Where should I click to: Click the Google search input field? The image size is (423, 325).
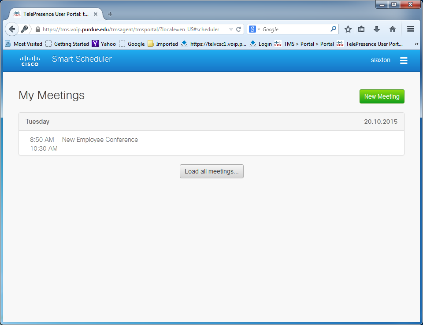pos(295,30)
